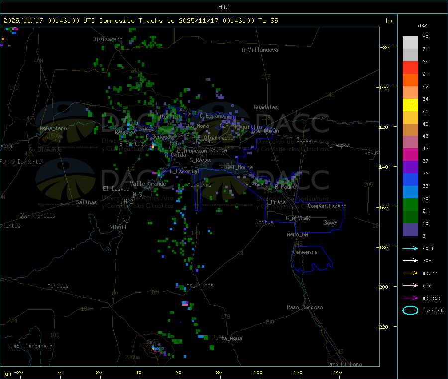The image size is (448, 379).
Task: Click the 'Pampa_Diamante' map label
Action: tap(21, 162)
